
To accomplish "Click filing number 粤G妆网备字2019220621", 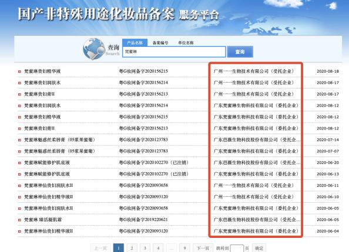I will (x=143, y=220).
